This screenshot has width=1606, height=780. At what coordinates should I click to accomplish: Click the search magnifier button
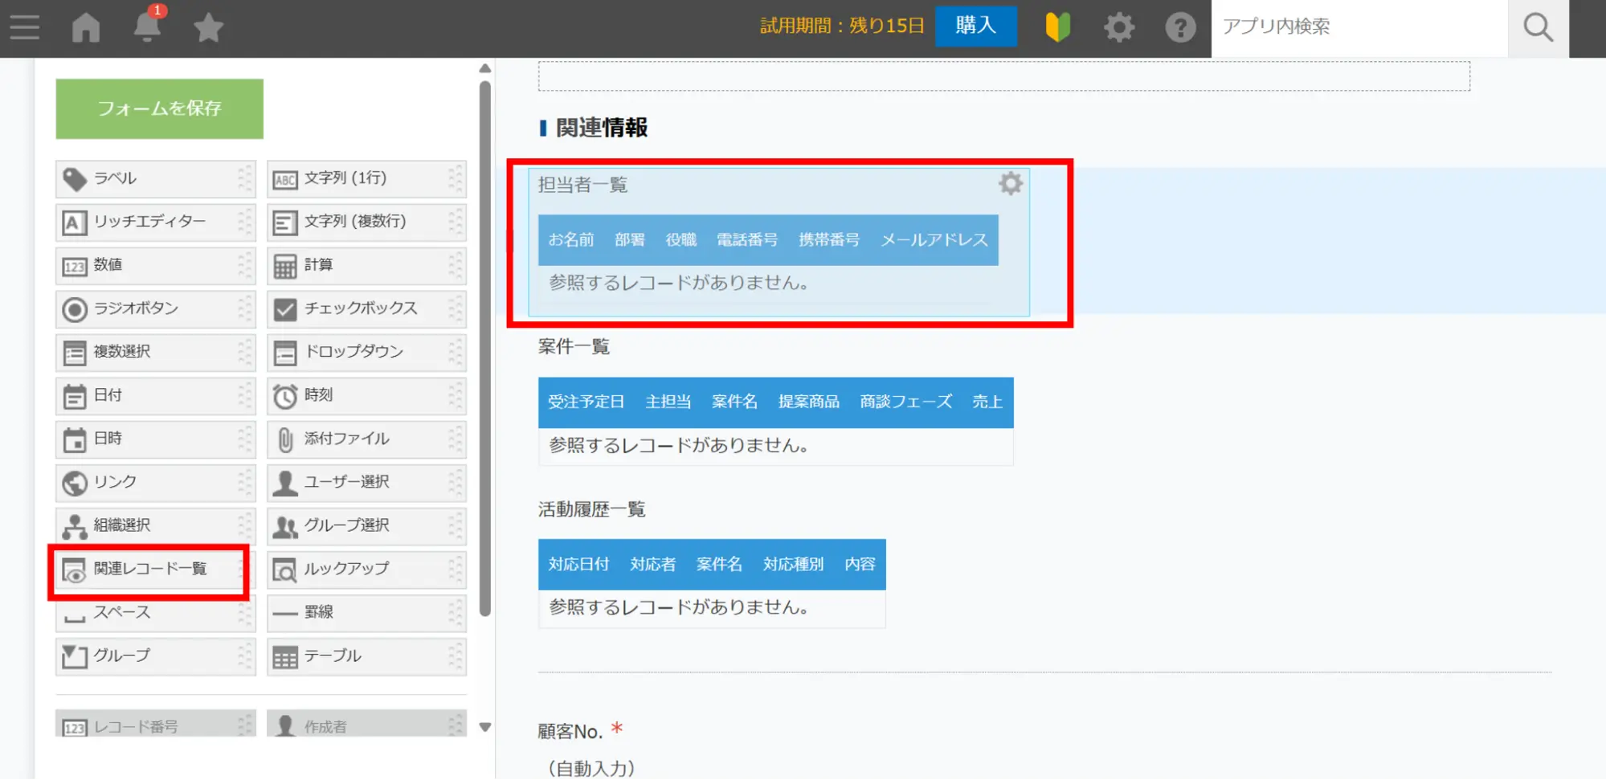(x=1538, y=27)
